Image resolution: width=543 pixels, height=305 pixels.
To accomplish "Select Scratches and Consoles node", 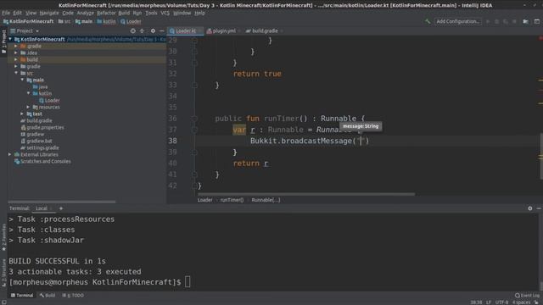I will tap(42, 161).
